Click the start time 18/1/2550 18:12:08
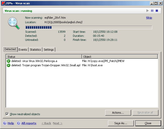This screenshot has width=164, height=129. (x=105, y=32)
